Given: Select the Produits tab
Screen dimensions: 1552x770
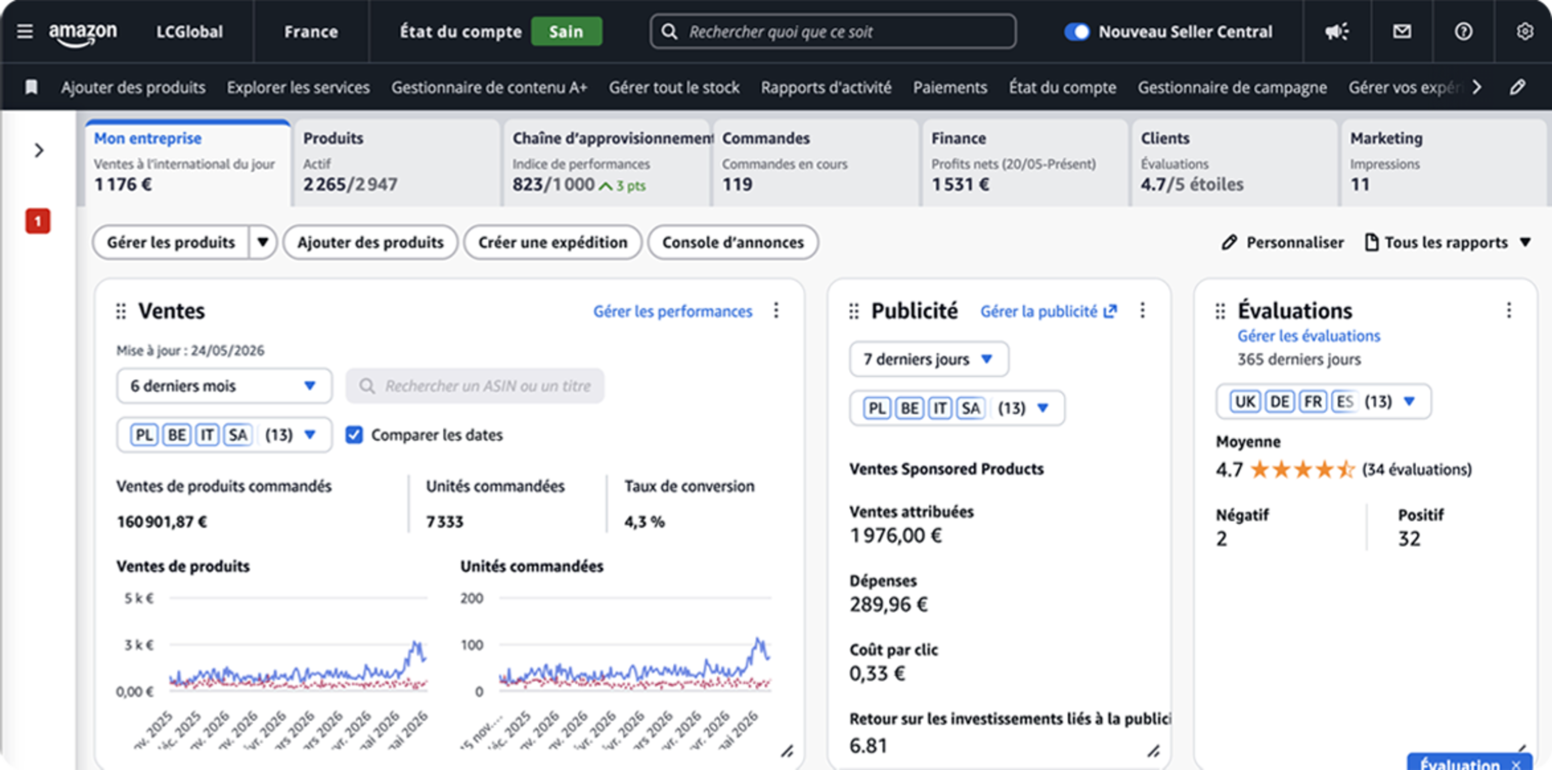Looking at the screenshot, I should coord(397,162).
